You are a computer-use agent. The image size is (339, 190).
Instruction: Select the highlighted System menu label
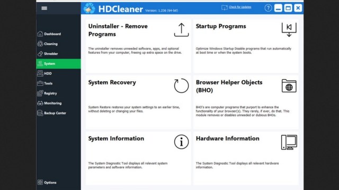click(49, 64)
